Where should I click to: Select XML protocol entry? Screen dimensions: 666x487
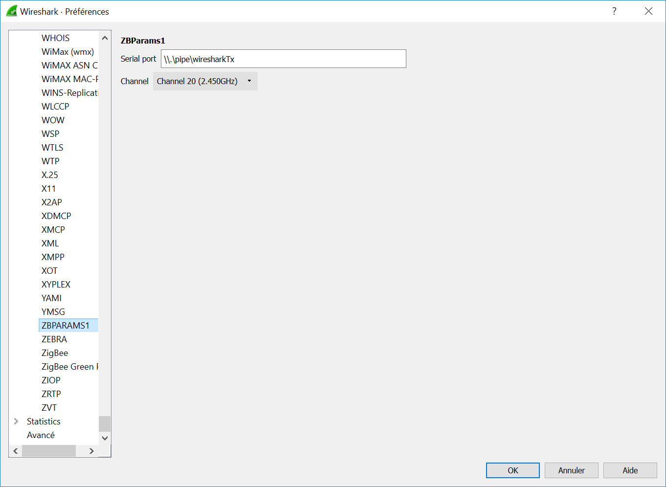[50, 243]
